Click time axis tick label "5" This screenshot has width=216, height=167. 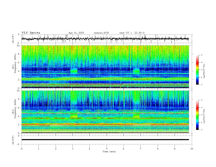click(x=107, y=149)
